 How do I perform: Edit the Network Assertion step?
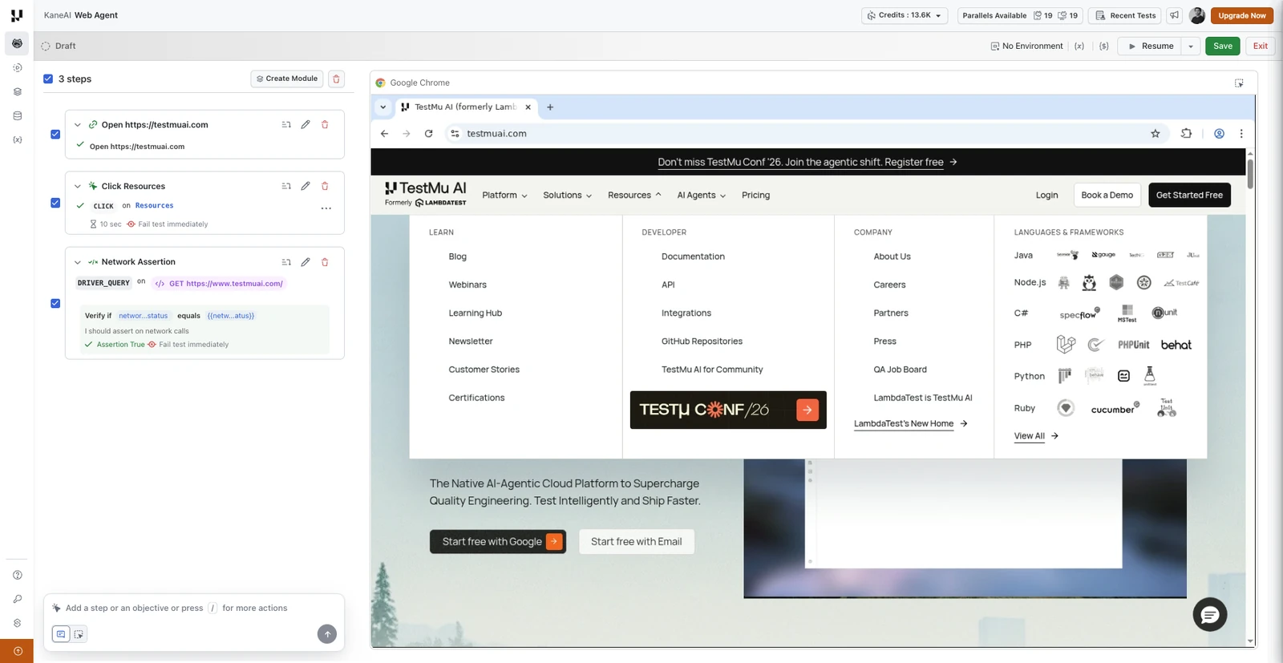(306, 262)
